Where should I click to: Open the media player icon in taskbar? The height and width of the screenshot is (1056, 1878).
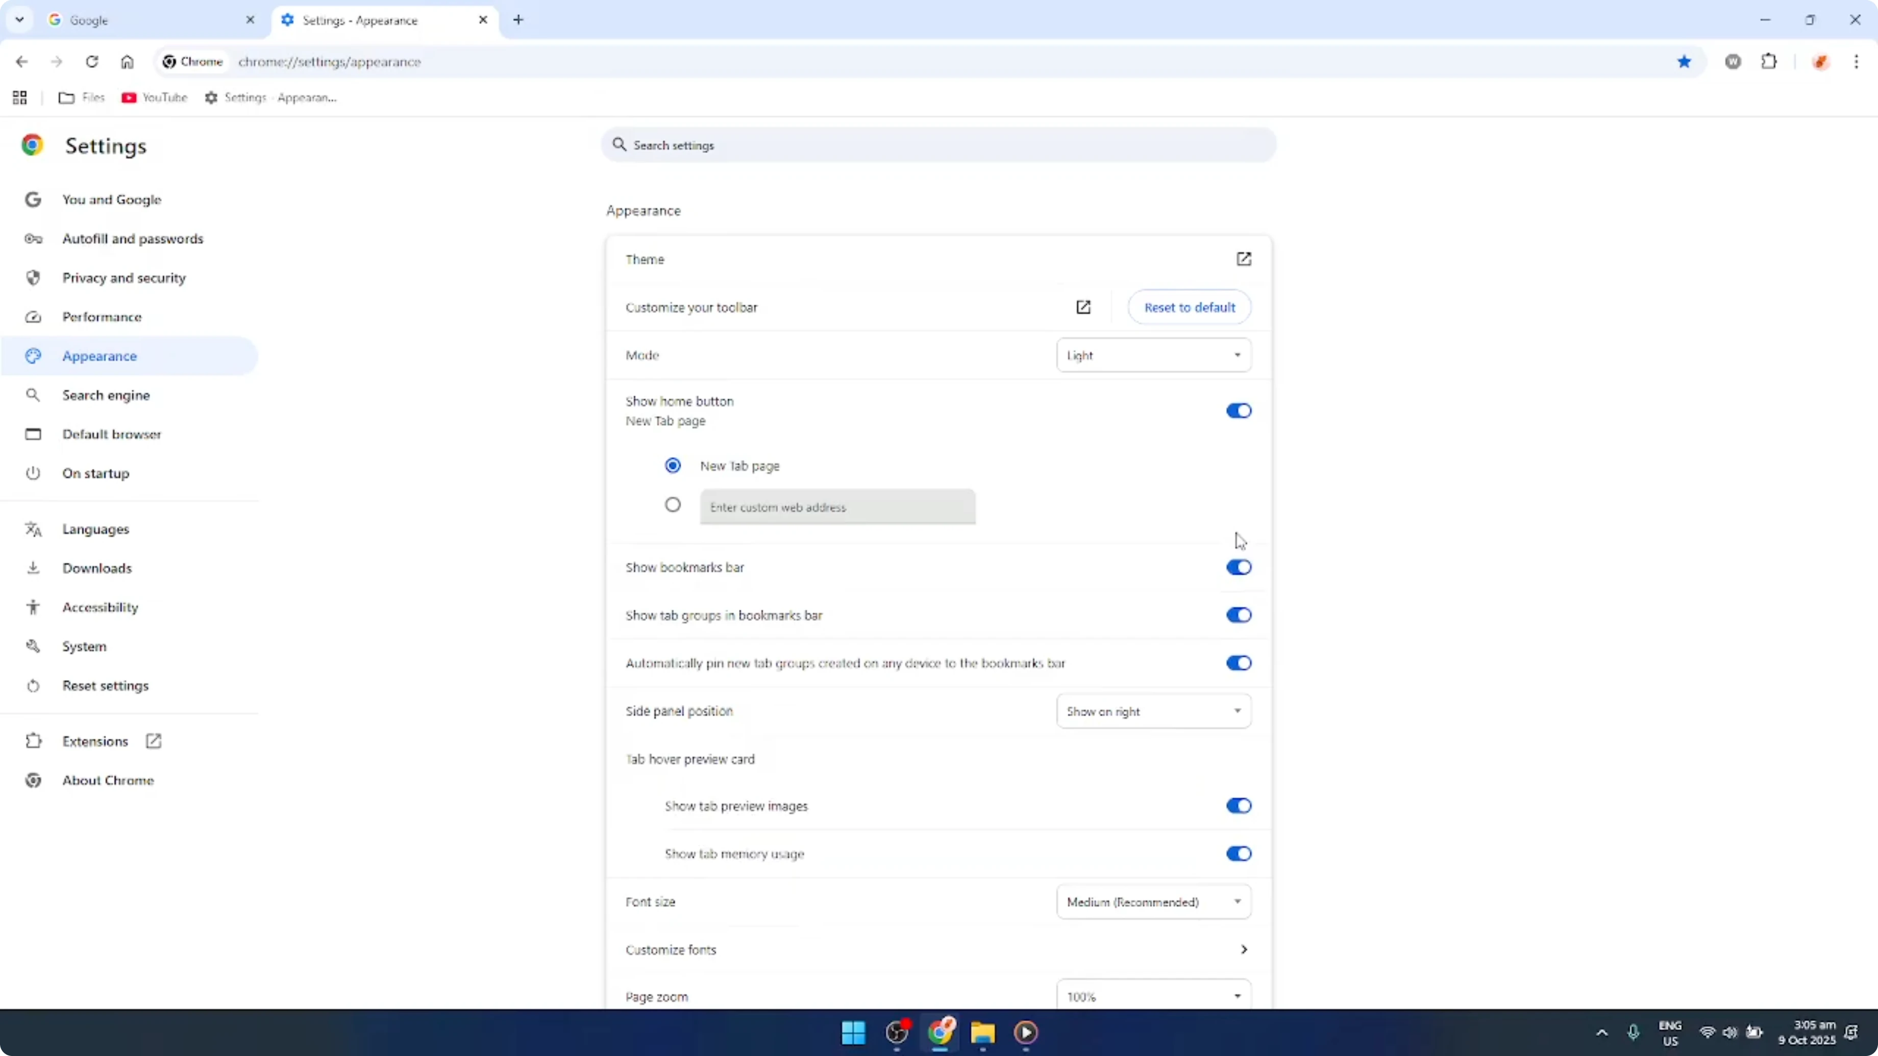coord(1026,1033)
